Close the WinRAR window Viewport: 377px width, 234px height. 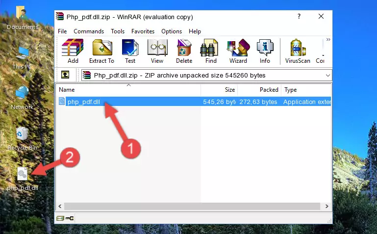click(x=321, y=16)
